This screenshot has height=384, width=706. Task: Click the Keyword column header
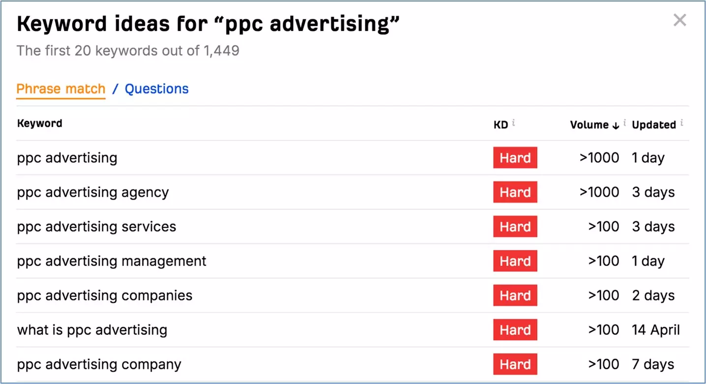pos(40,123)
